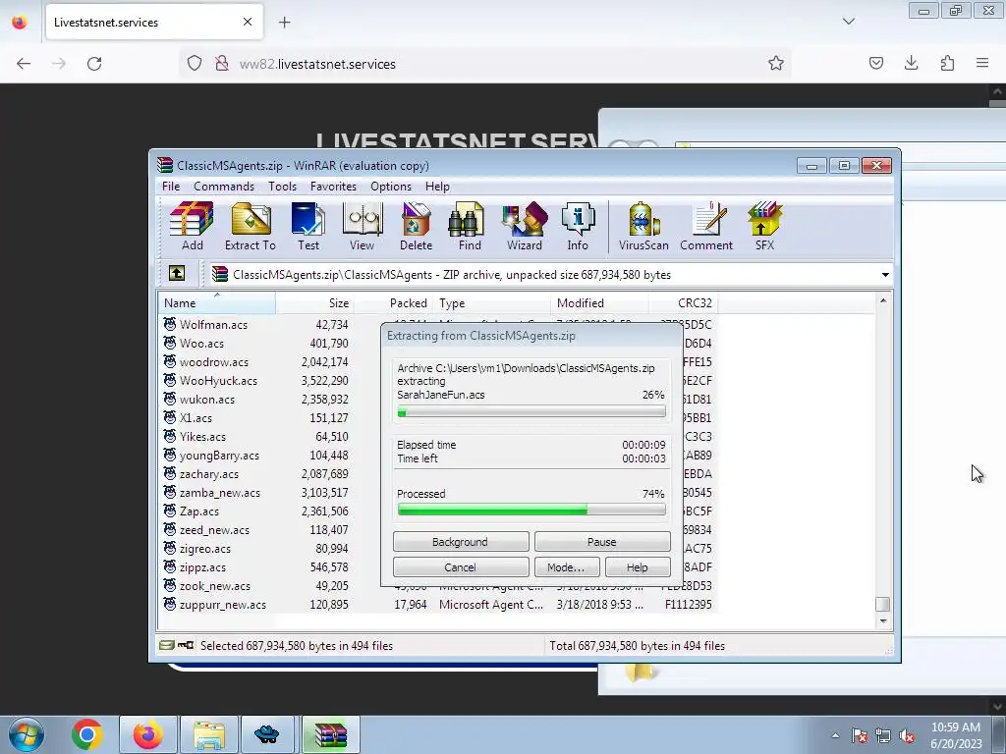Click the Info toolbar icon
1006x754 pixels.
[x=578, y=227]
